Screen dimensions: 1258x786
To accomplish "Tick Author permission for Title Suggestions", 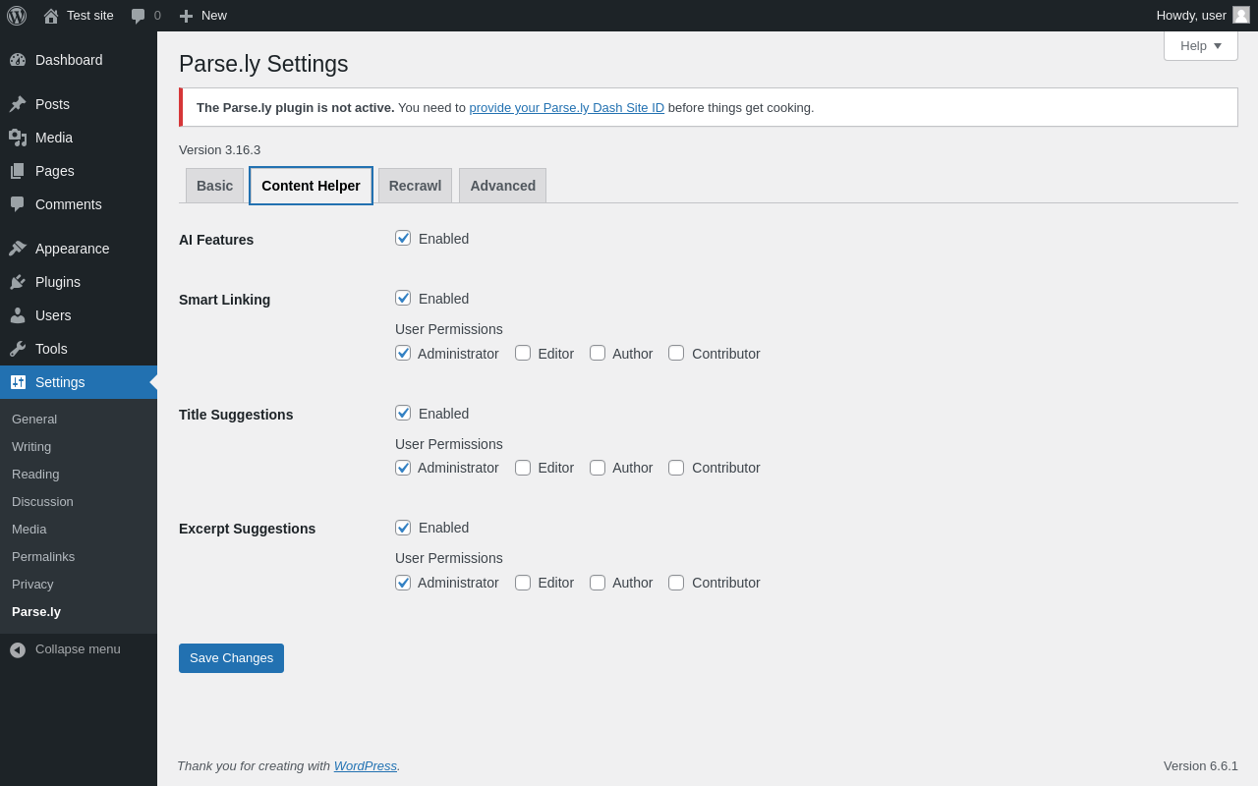I will coord(598,468).
